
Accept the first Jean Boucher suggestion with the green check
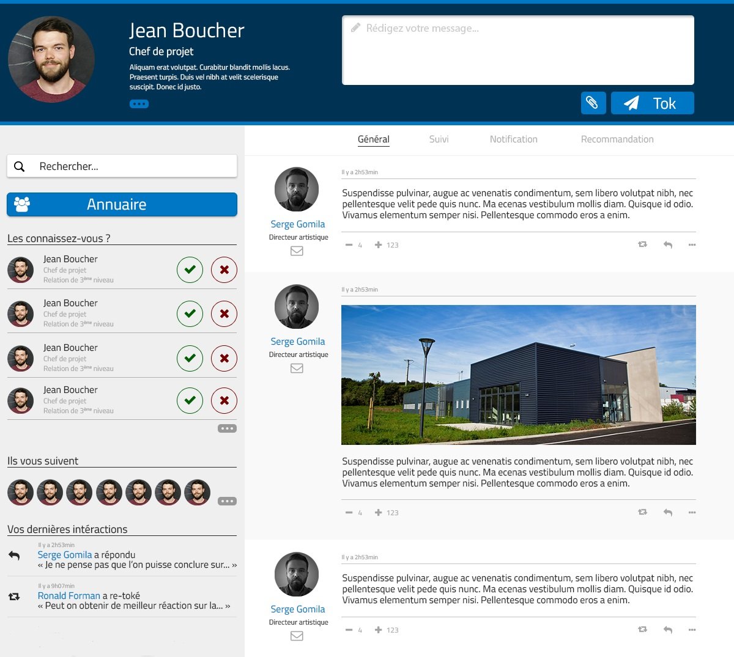coord(190,270)
